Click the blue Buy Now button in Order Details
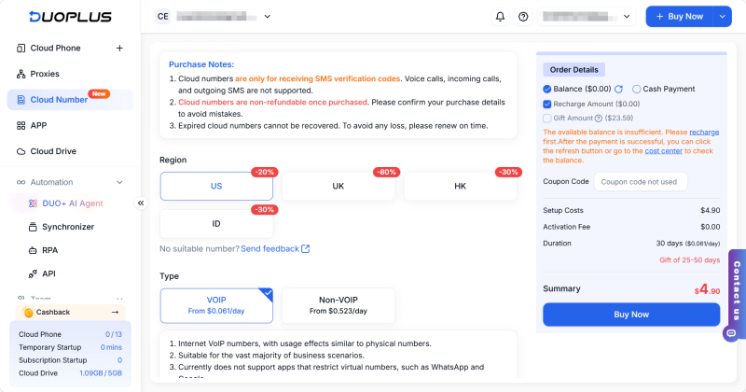Image resolution: width=746 pixels, height=392 pixels. 631,315
